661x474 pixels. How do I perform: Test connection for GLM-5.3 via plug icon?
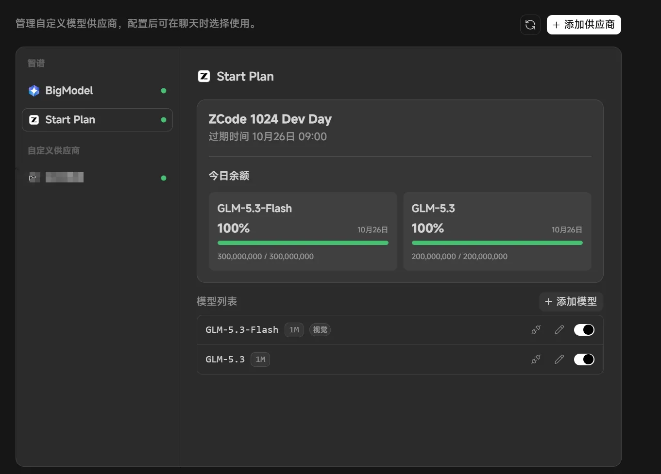(536, 360)
